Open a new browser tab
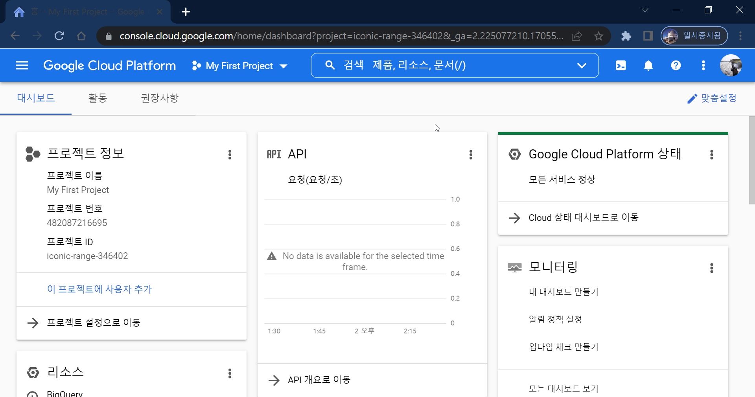755x397 pixels. coord(186,12)
